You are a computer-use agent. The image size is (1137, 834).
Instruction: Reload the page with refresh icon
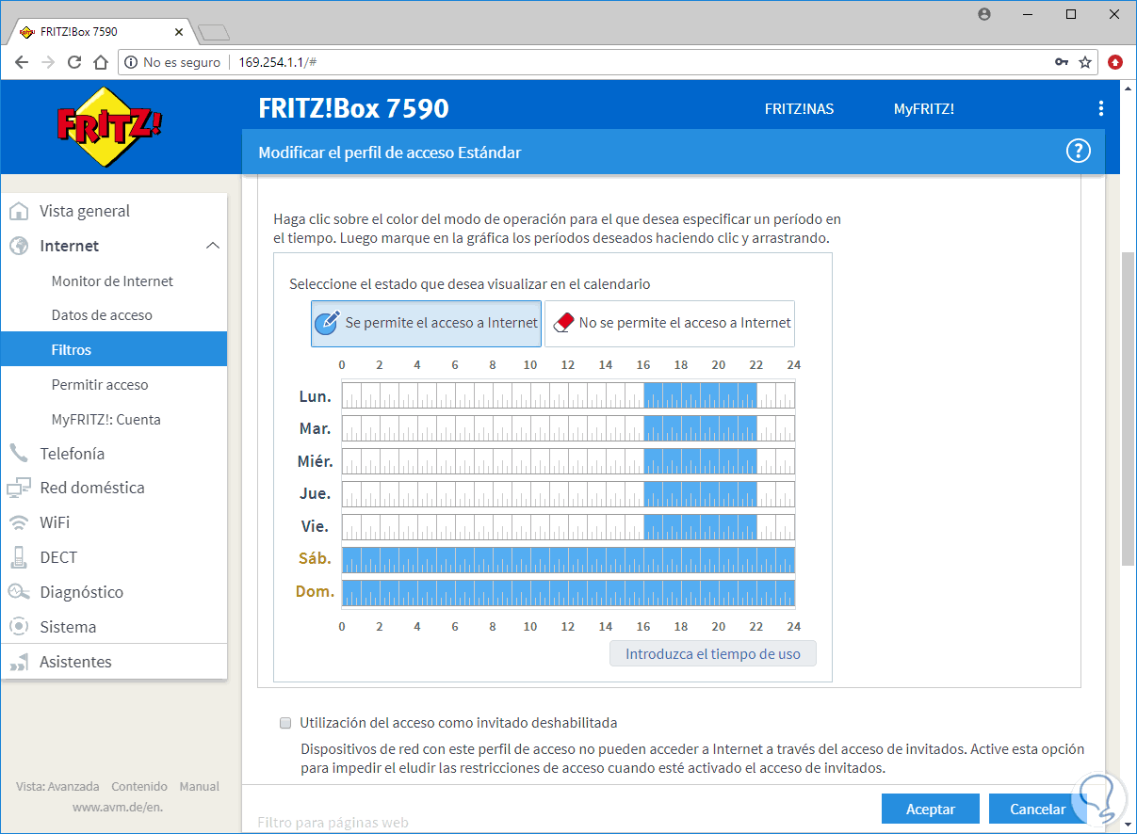74,62
